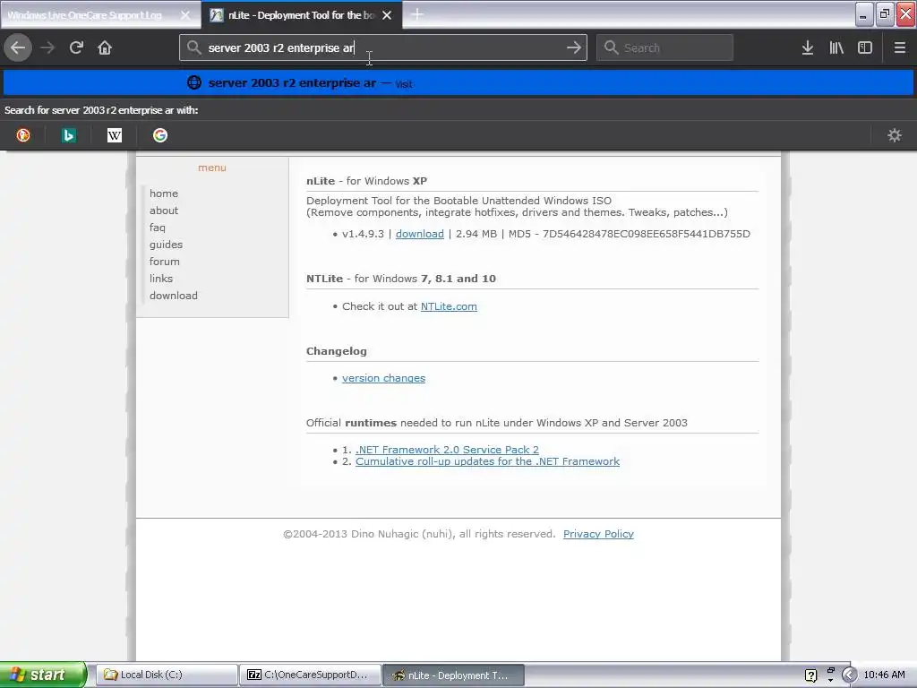Toggle the sidebar view icon
The height and width of the screenshot is (688, 917).
coord(865,47)
